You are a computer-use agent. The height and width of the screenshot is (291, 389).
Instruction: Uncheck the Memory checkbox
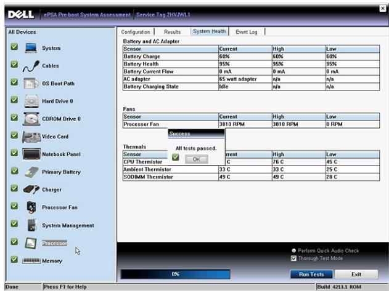click(x=14, y=259)
